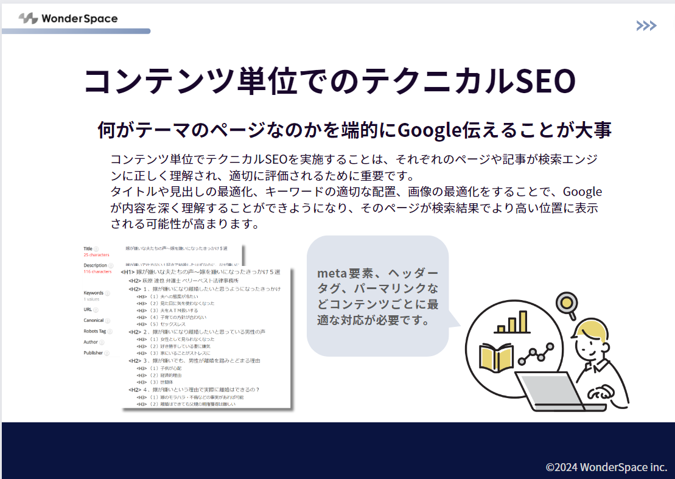Click the H3 line （3）夫をATM扱いする
Viewport: 675px width, 479px height.
pos(167,310)
